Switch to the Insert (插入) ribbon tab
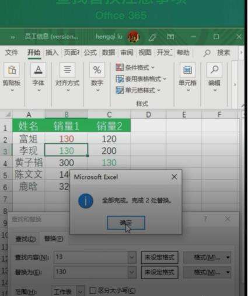248x296 pixels. [x=52, y=53]
